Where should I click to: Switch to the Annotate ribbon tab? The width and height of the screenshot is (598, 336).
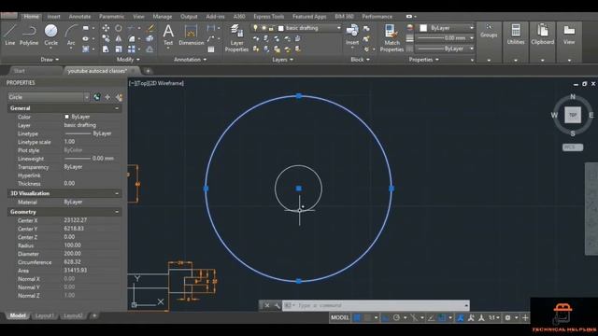coord(79,17)
